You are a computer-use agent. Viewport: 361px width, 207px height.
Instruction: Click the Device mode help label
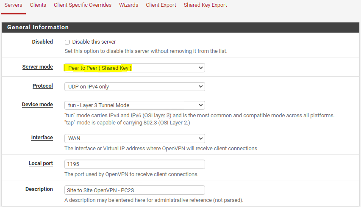click(x=37, y=105)
